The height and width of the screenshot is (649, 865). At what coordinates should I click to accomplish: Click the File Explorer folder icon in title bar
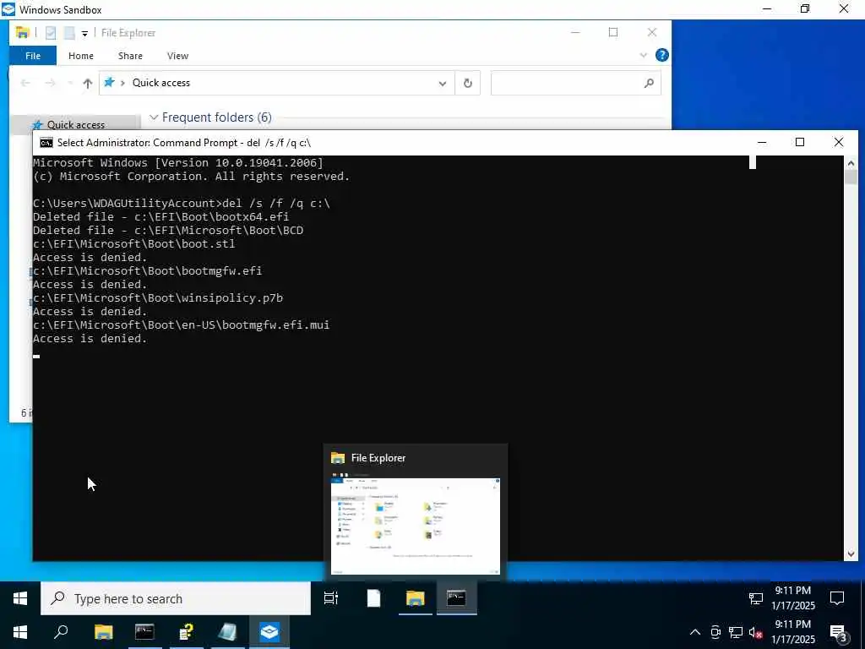click(x=22, y=33)
